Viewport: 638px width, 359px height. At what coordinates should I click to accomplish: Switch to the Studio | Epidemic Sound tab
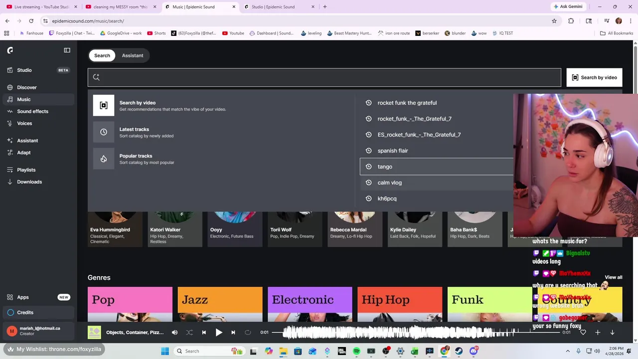[279, 7]
